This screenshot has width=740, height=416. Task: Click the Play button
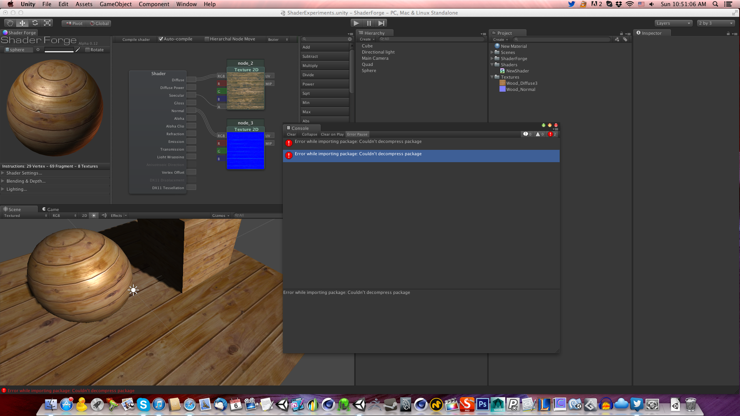(356, 23)
